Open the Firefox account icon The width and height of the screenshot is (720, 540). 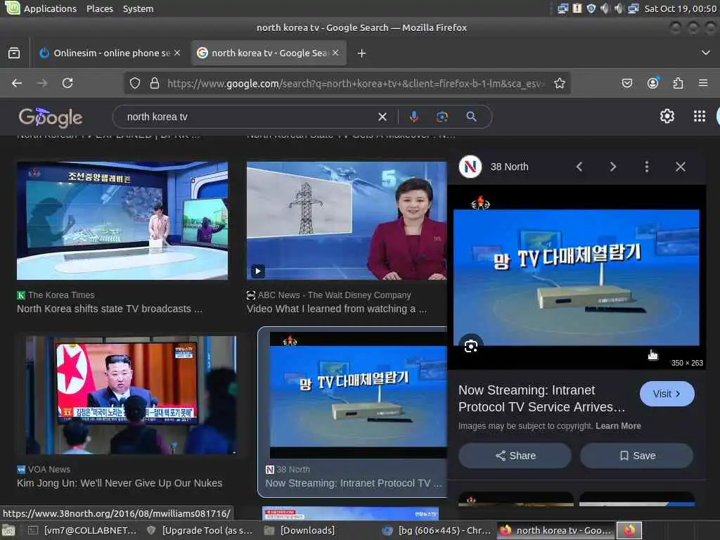point(652,83)
